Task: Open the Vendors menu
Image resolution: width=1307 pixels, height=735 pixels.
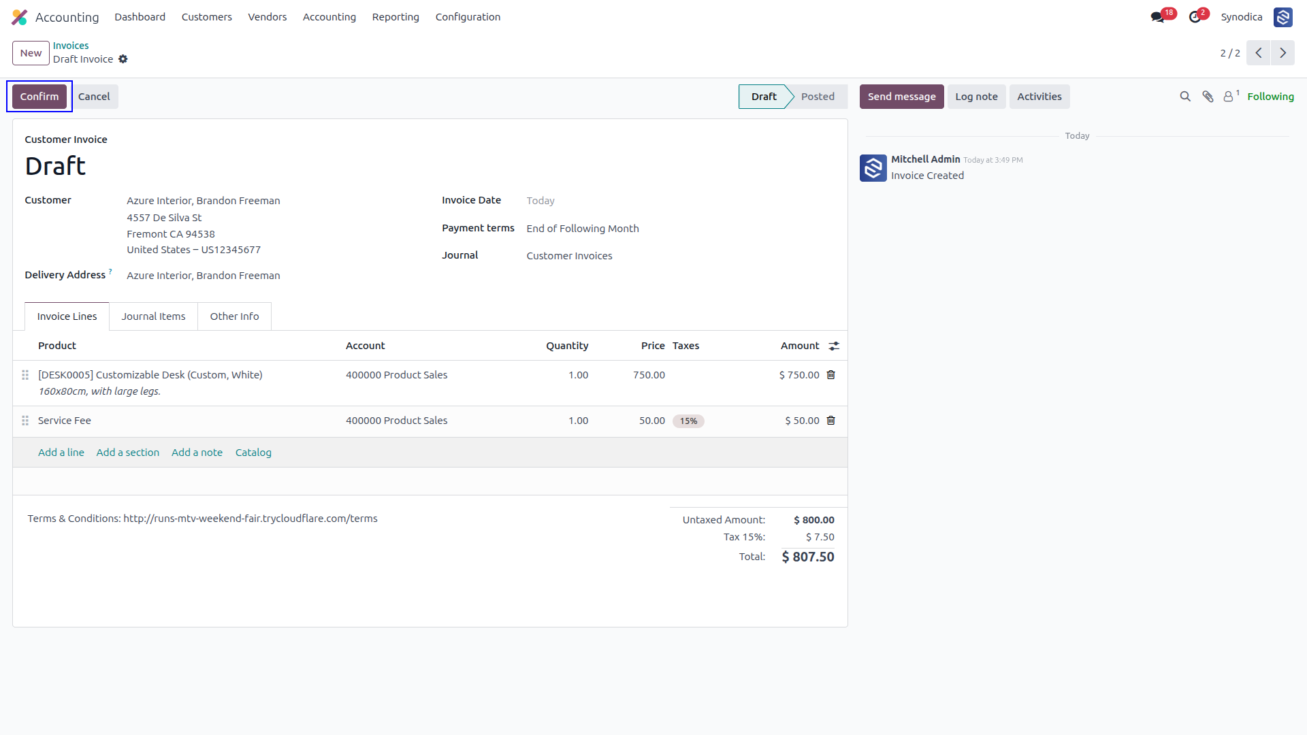Action: pos(268,17)
